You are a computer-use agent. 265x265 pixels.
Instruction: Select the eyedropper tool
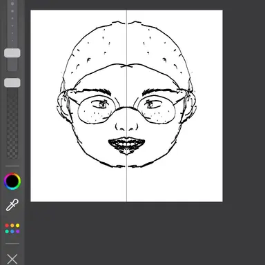pyautogui.click(x=12, y=205)
